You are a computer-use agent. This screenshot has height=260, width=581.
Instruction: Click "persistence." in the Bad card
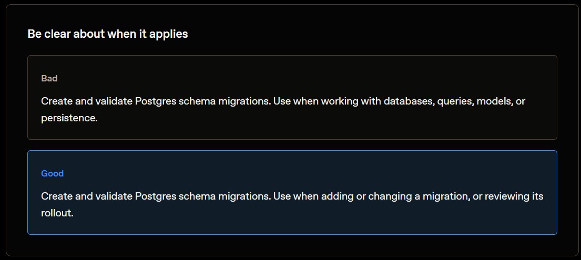pyautogui.click(x=69, y=119)
